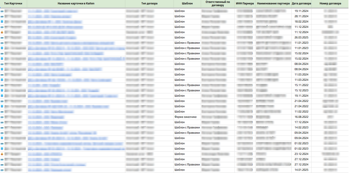Click the card icon in the 17.12.2024 row
The width and height of the screenshot is (350, 173).
click(2, 122)
